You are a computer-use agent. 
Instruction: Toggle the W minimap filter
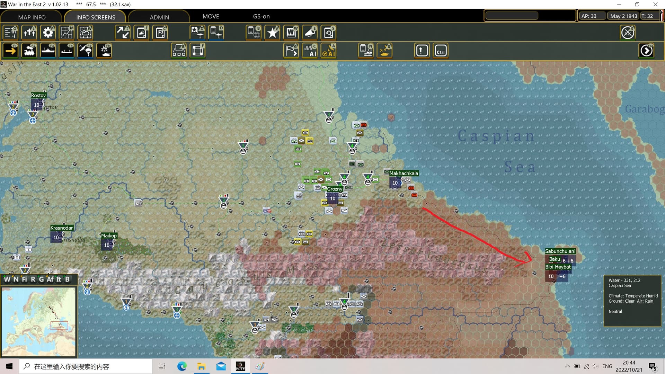(x=7, y=279)
